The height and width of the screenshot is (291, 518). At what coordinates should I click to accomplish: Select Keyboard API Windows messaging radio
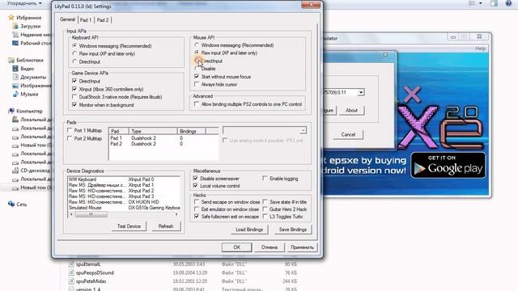coord(74,45)
